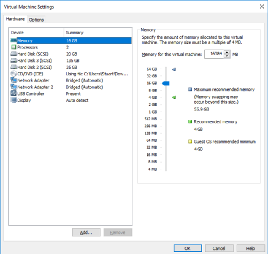Open Help for virtual machine settings
Image resolution: width=268 pixels, height=254 pixels.
250,248
